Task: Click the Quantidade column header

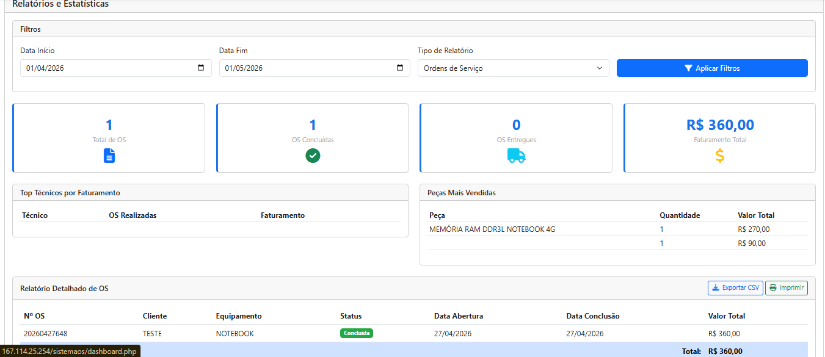Action: 680,215
